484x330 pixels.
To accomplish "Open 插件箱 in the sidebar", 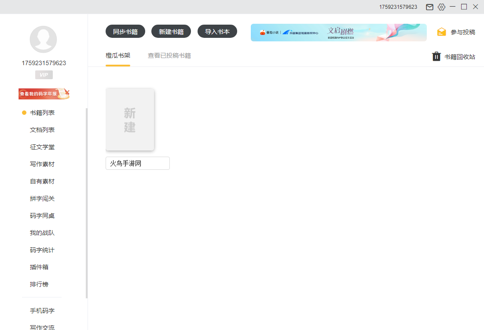I will point(39,267).
